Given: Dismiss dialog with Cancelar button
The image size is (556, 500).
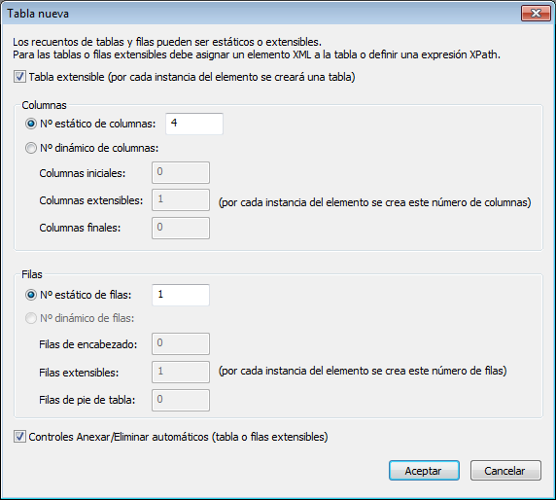Looking at the screenshot, I should click(x=505, y=471).
